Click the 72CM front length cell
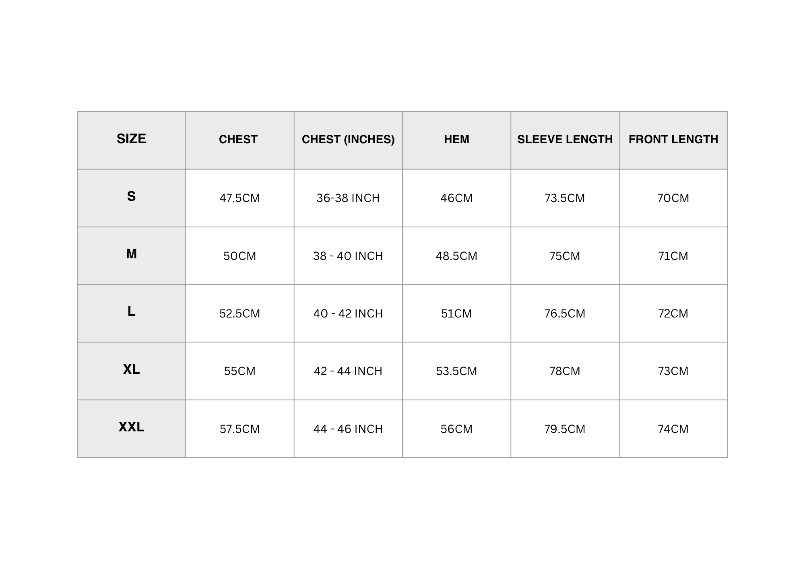 [x=673, y=313]
